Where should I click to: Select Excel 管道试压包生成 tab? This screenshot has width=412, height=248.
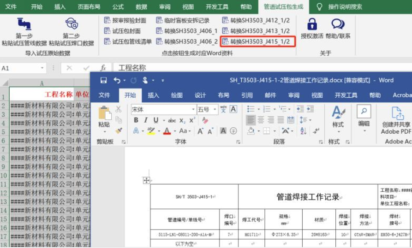(283, 7)
